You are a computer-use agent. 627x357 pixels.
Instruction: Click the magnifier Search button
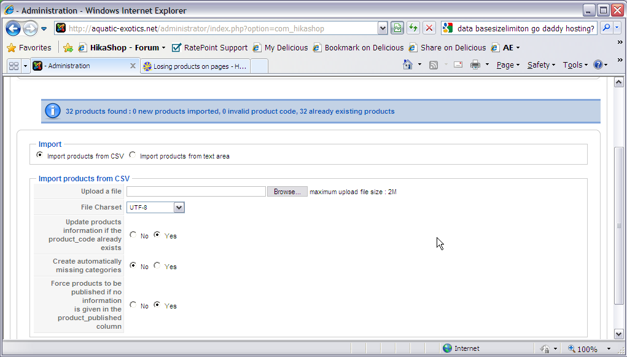tap(607, 28)
